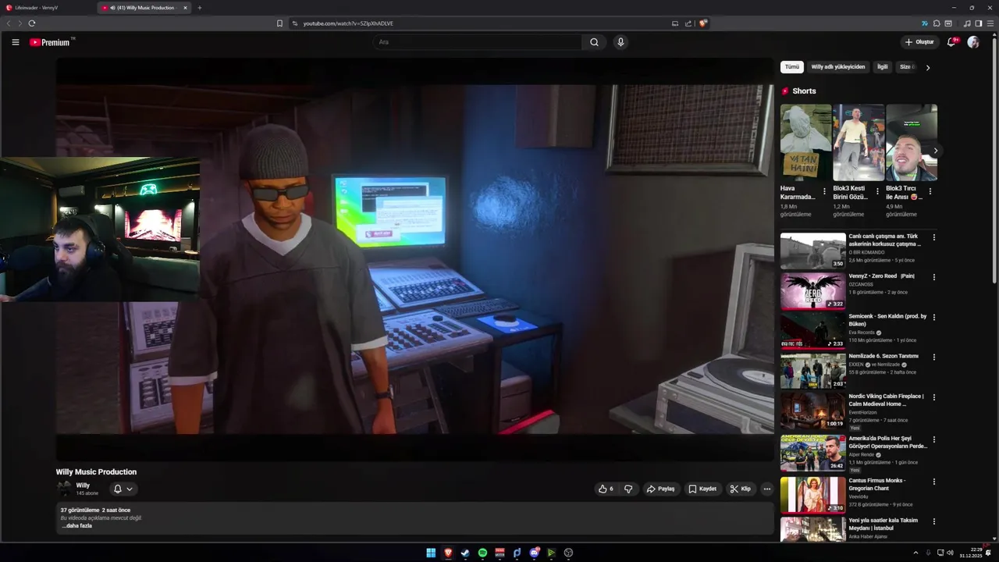Click the 'Paylaş' share button

pyautogui.click(x=660, y=489)
